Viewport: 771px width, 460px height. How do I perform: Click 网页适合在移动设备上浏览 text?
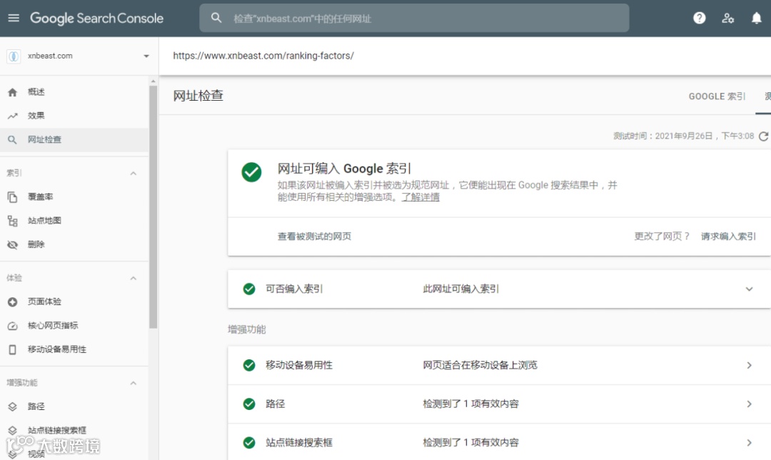(x=480, y=365)
